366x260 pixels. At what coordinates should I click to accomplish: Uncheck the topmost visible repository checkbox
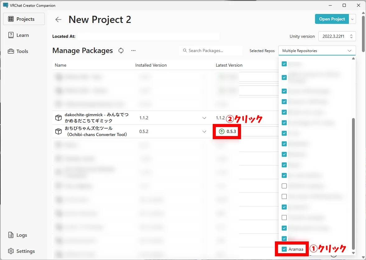click(284, 64)
